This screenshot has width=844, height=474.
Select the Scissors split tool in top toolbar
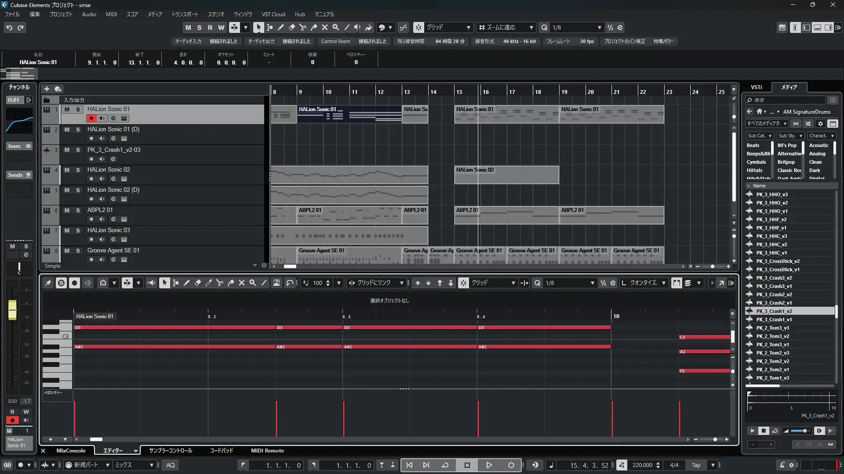pyautogui.click(x=302, y=27)
